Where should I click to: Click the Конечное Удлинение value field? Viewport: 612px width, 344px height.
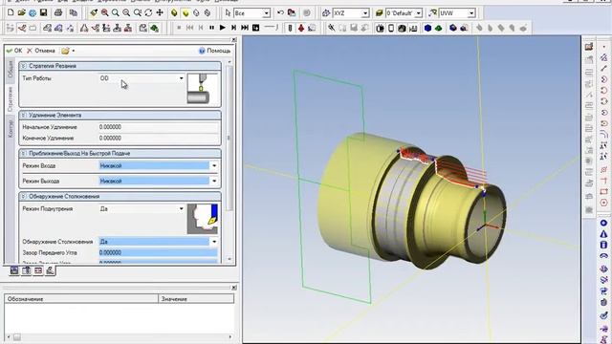tap(158, 138)
